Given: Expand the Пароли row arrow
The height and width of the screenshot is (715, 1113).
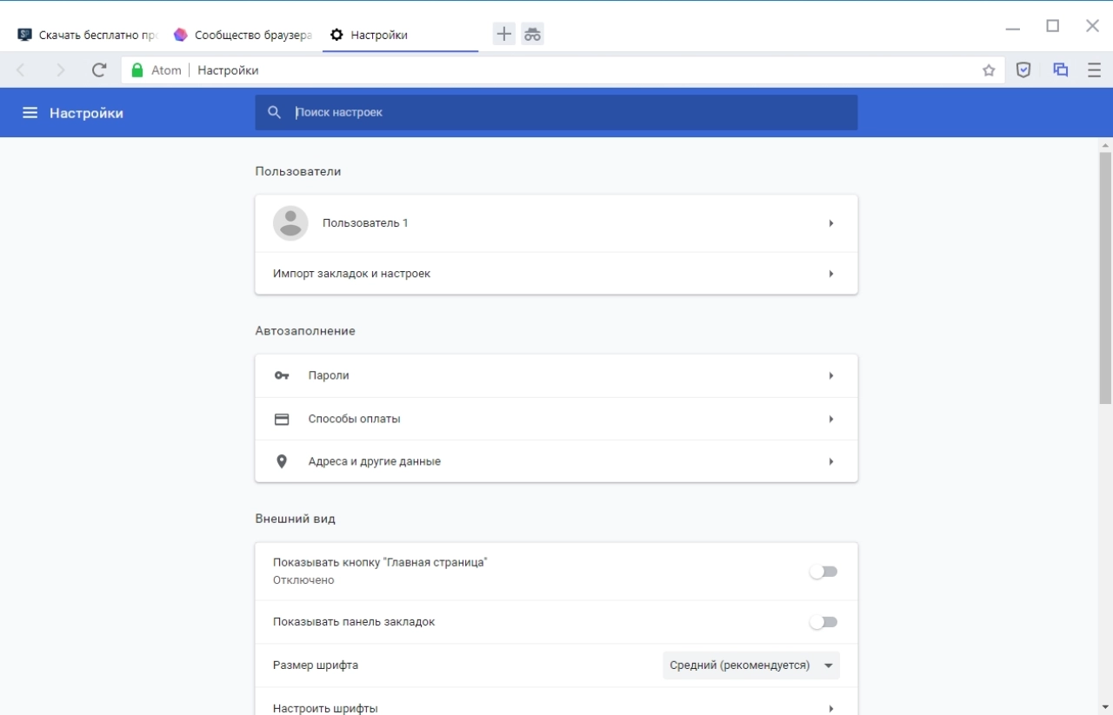Looking at the screenshot, I should 831,375.
